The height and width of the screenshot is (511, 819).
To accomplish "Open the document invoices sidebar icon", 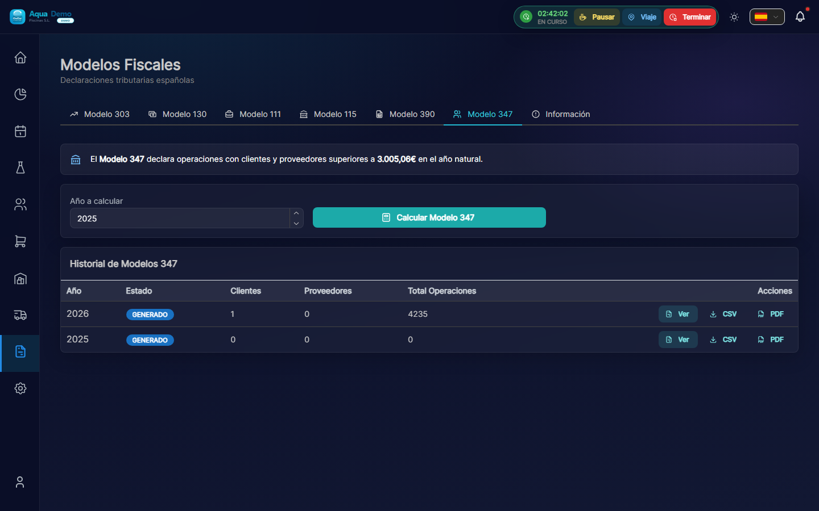I will tap(20, 351).
